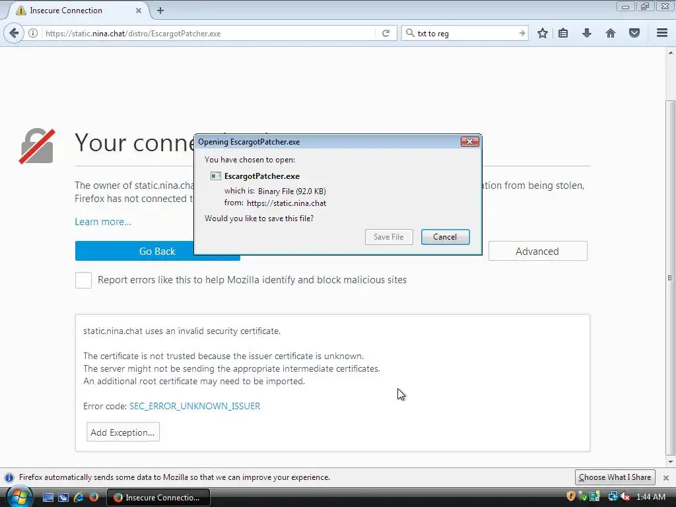Click the Advanced button
This screenshot has width=676, height=507.
click(x=537, y=251)
